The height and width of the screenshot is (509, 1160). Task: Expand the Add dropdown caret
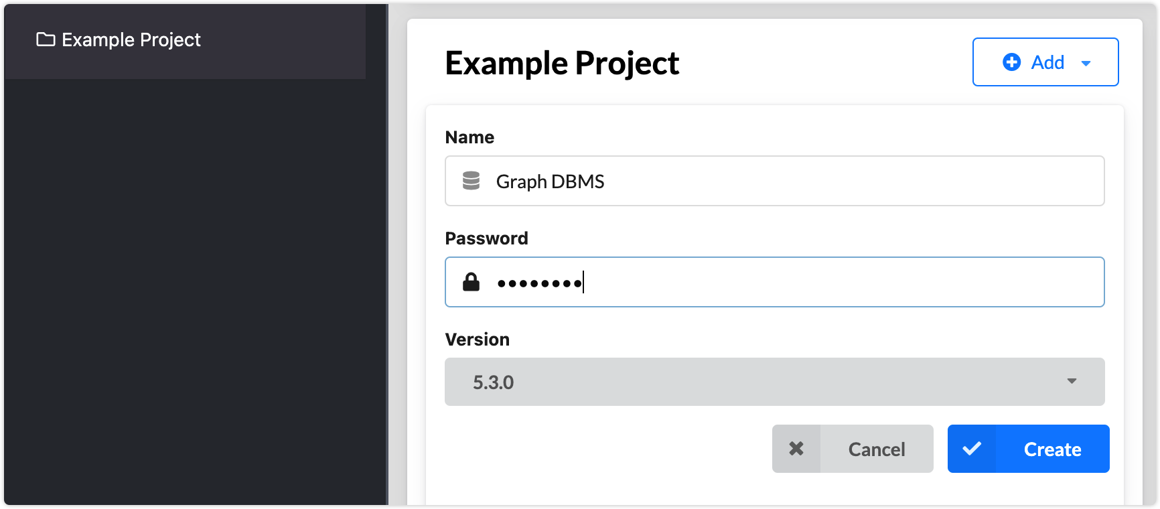[1086, 63]
